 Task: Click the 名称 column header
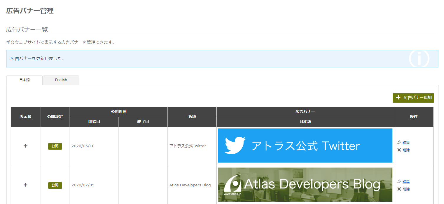coord(192,117)
